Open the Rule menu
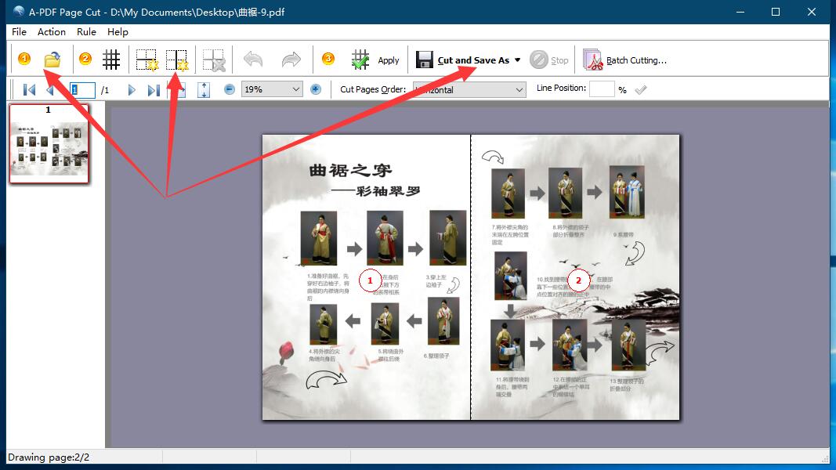 point(86,31)
